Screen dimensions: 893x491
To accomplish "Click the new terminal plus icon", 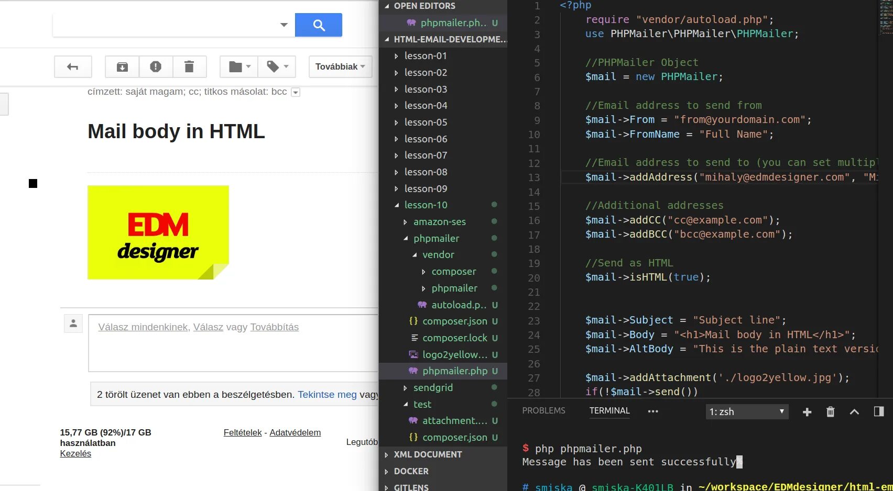I will click(x=807, y=412).
